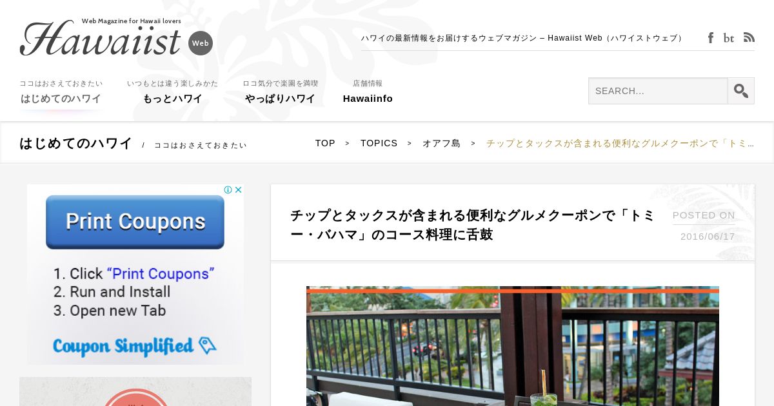Go to TOPICS breadcrumb link
This screenshot has height=406, width=774.
click(379, 143)
